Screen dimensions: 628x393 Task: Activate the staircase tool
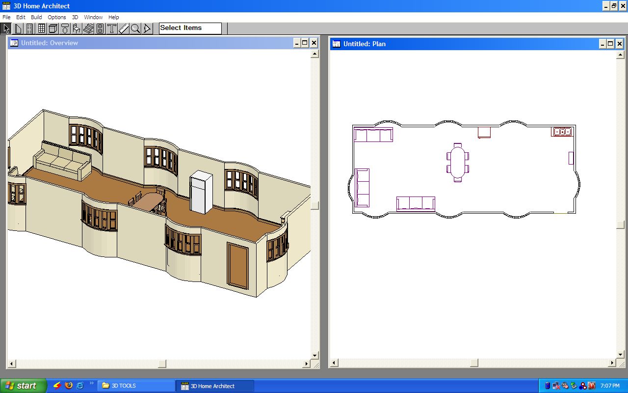pyautogui.click(x=88, y=28)
